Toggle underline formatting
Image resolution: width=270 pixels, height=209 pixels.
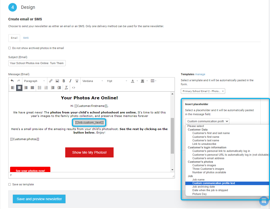tap(77, 81)
